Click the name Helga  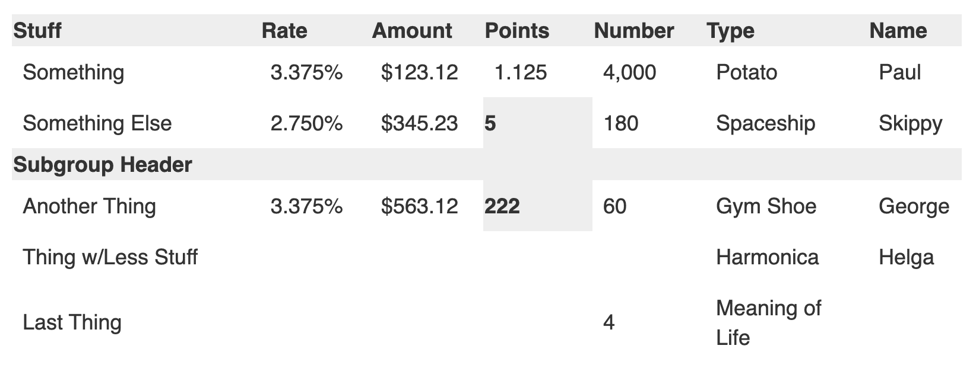[906, 257]
